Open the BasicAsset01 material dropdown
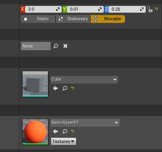162x152 pixels. [x=85, y=123]
